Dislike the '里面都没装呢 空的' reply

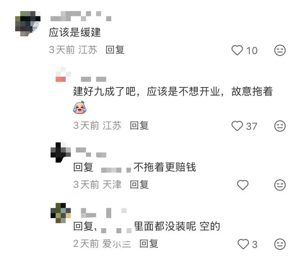280,244
